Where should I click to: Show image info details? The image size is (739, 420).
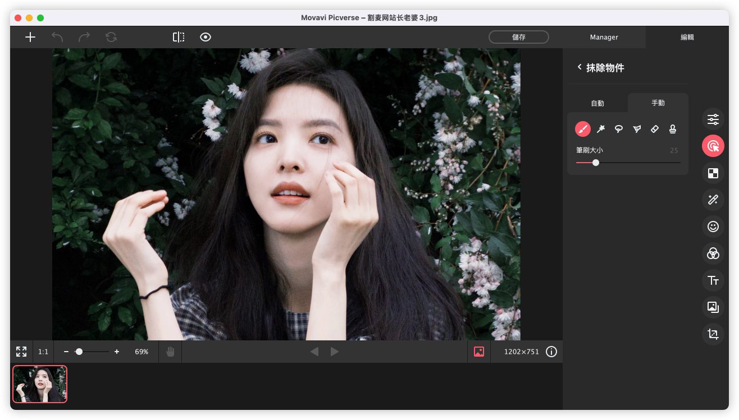[x=551, y=352]
